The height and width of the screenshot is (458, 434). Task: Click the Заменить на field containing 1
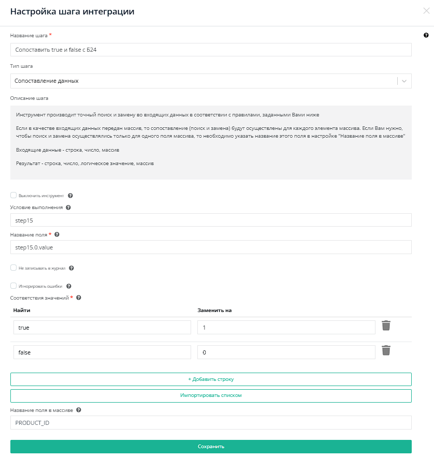[286, 328]
